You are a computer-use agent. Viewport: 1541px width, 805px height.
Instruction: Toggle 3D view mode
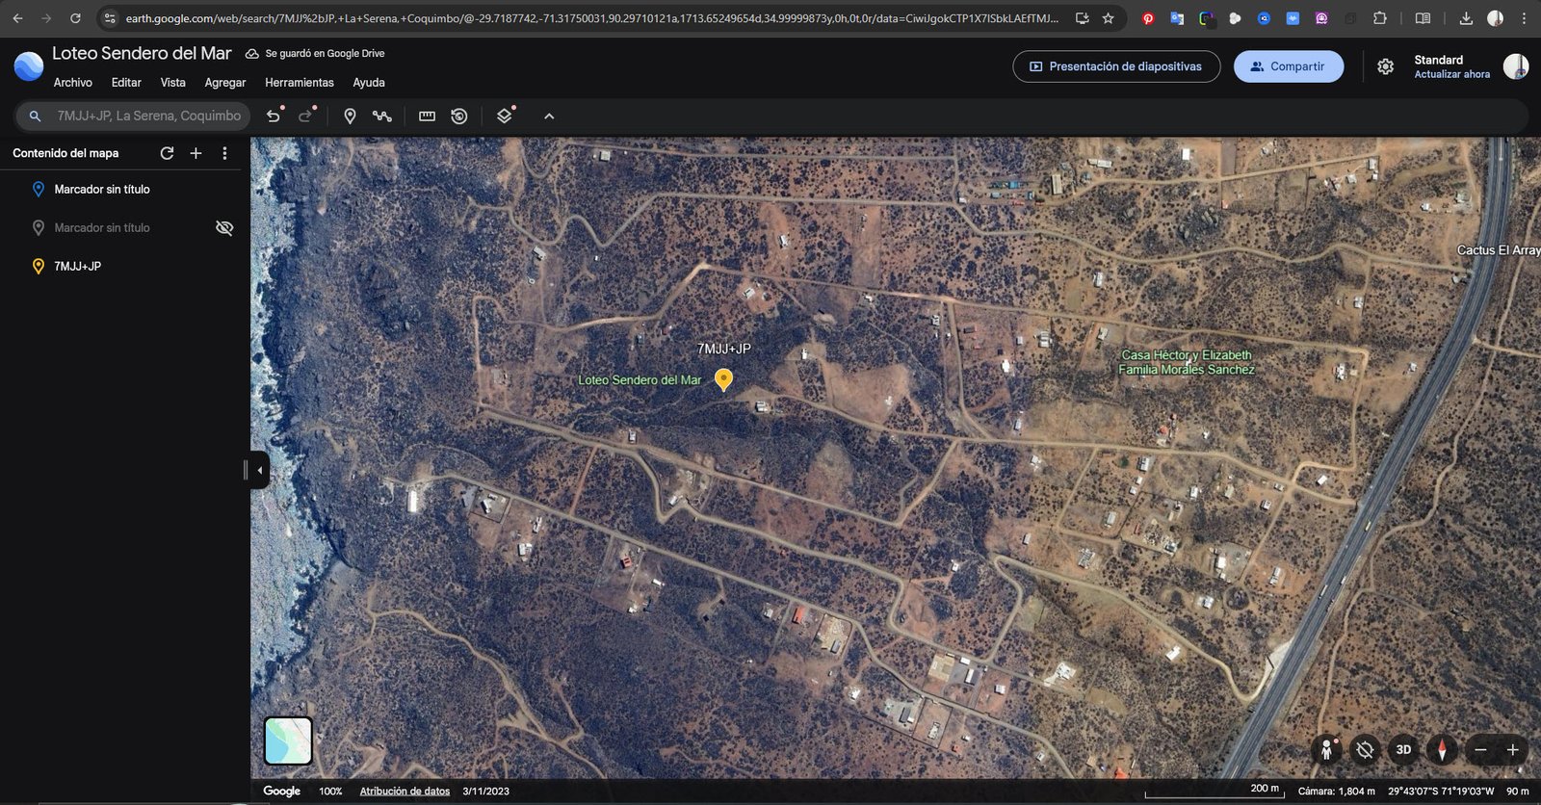point(1403,749)
